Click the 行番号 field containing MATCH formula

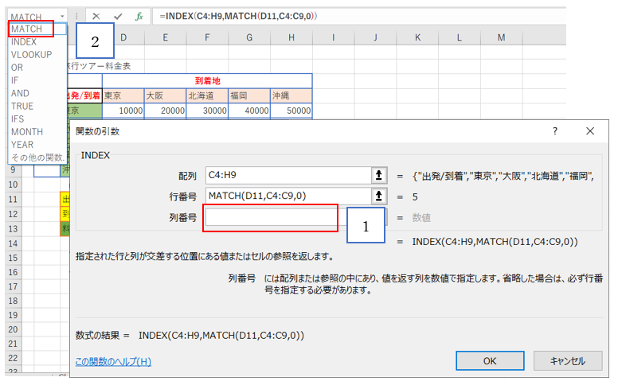(x=287, y=196)
